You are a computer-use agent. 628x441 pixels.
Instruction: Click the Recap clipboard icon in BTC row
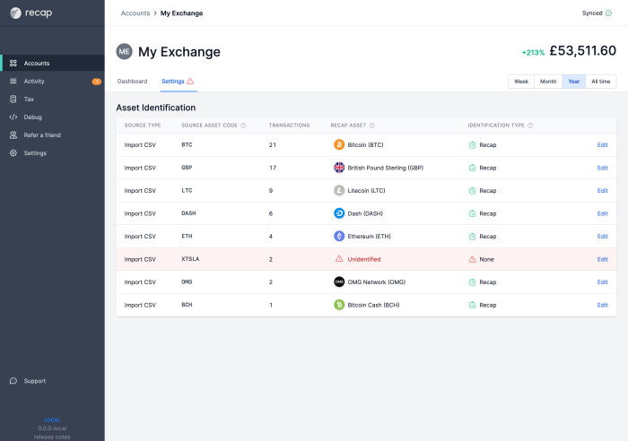point(472,145)
